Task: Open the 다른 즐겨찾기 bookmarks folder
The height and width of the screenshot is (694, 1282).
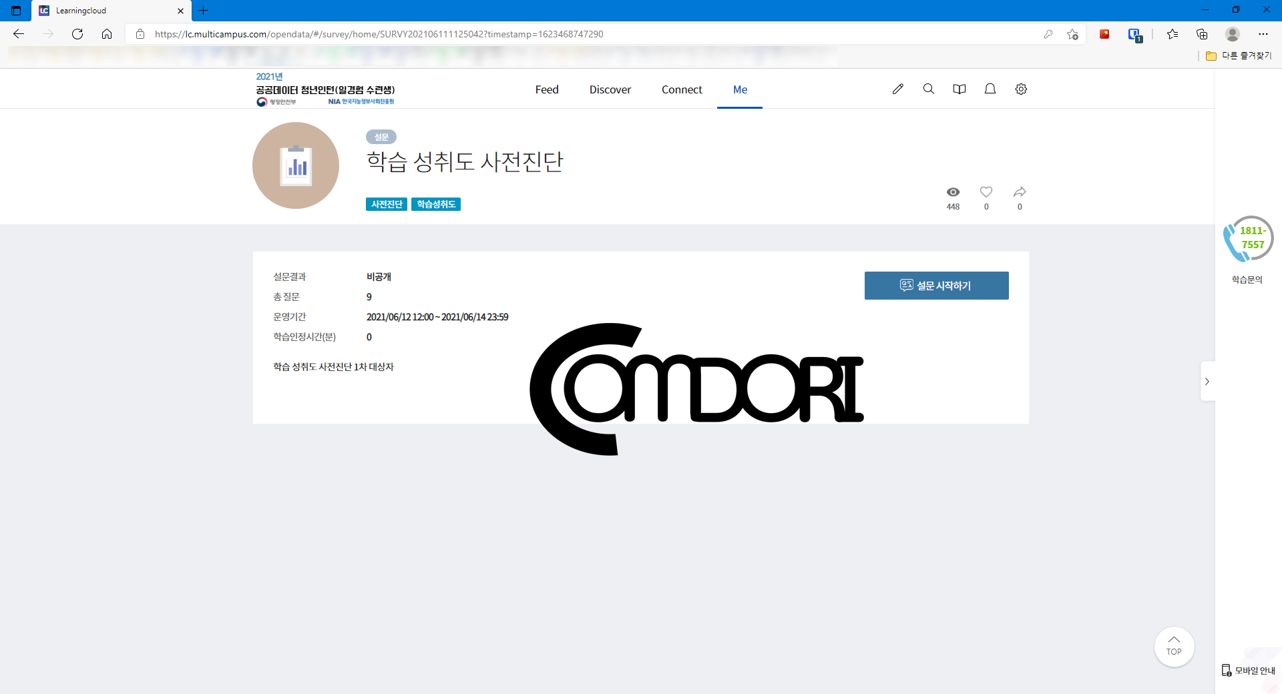Action: pyautogui.click(x=1239, y=56)
